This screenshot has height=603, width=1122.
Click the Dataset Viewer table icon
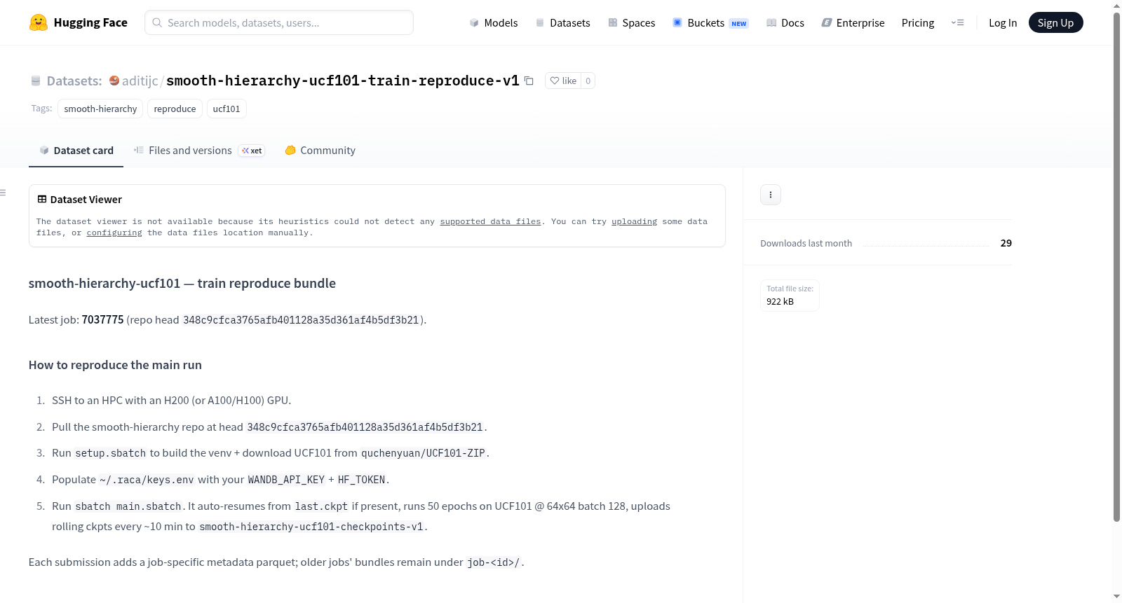tap(42, 200)
